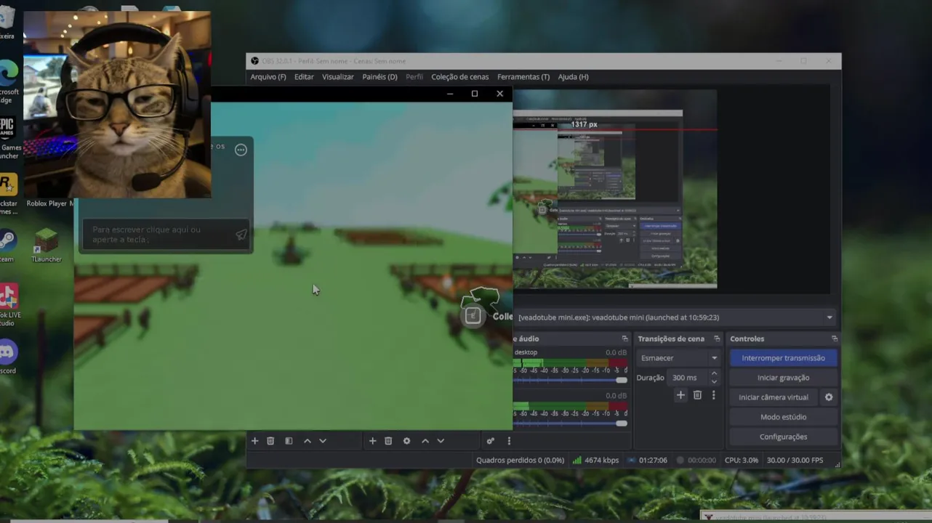This screenshot has height=523, width=932.
Task: Open the Visualizar menu
Action: point(338,77)
